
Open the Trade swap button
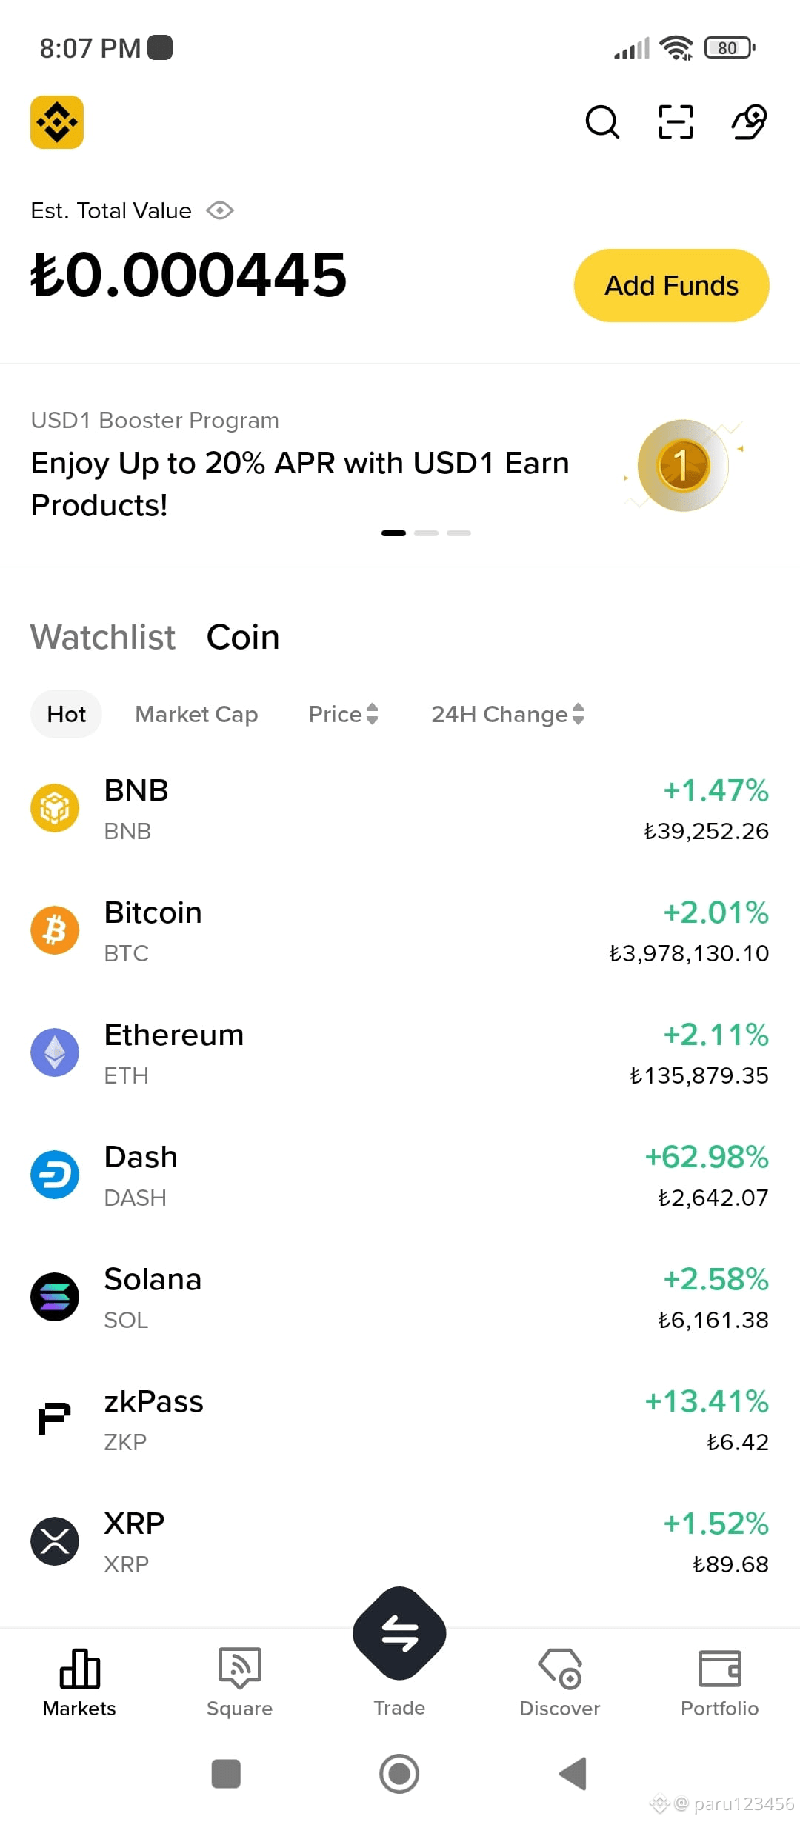399,1633
